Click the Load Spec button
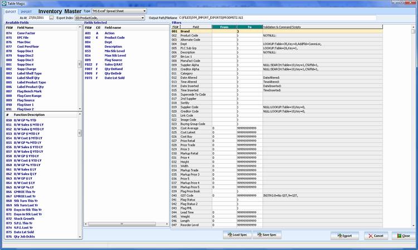Viewport: 418px width, 250px height. (237, 235)
